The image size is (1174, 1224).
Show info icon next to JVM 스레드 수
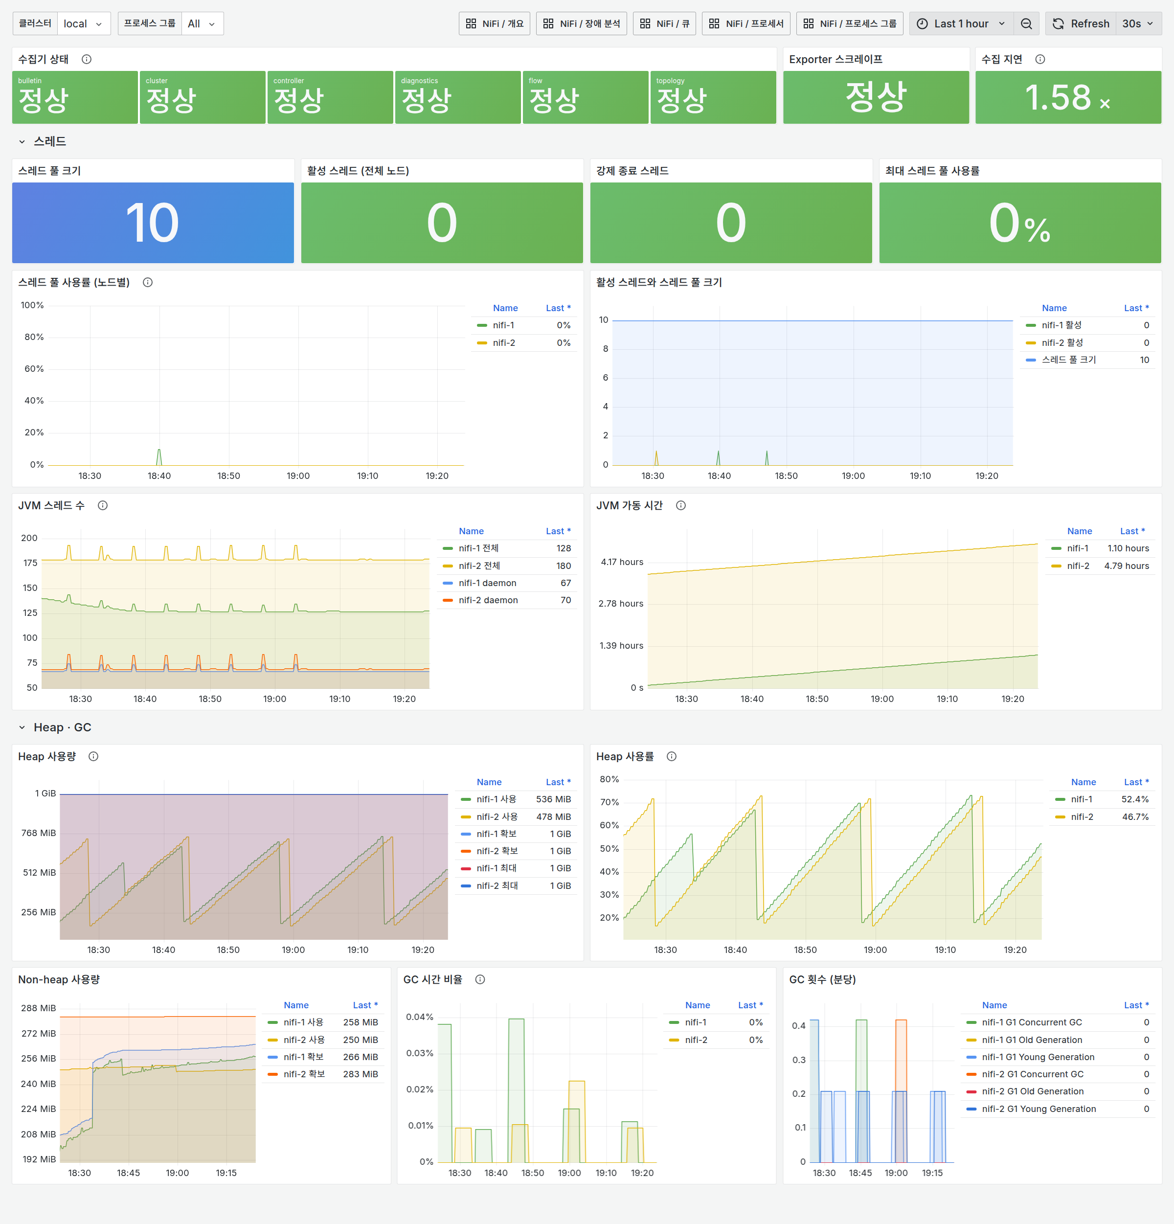coord(103,505)
